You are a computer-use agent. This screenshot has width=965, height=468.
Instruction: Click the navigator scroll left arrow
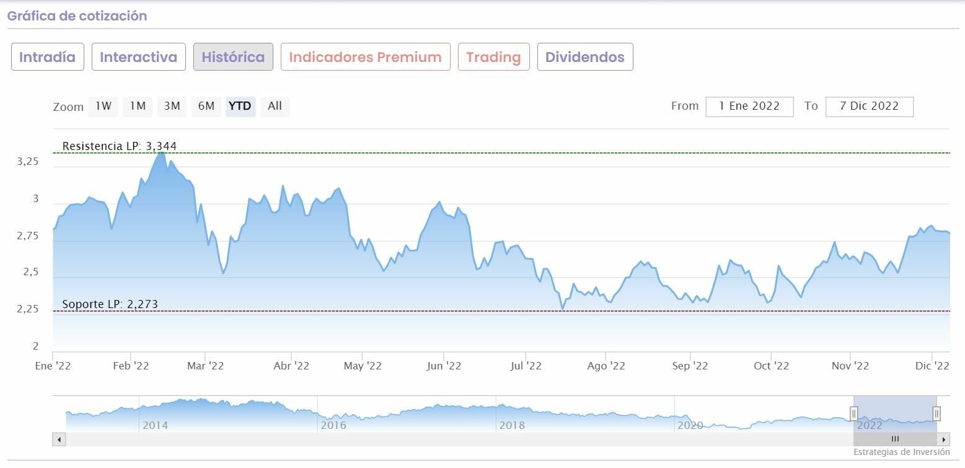(x=59, y=439)
